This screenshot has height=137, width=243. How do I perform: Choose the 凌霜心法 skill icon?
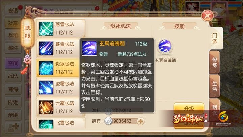pyautogui.click(x=46, y=88)
